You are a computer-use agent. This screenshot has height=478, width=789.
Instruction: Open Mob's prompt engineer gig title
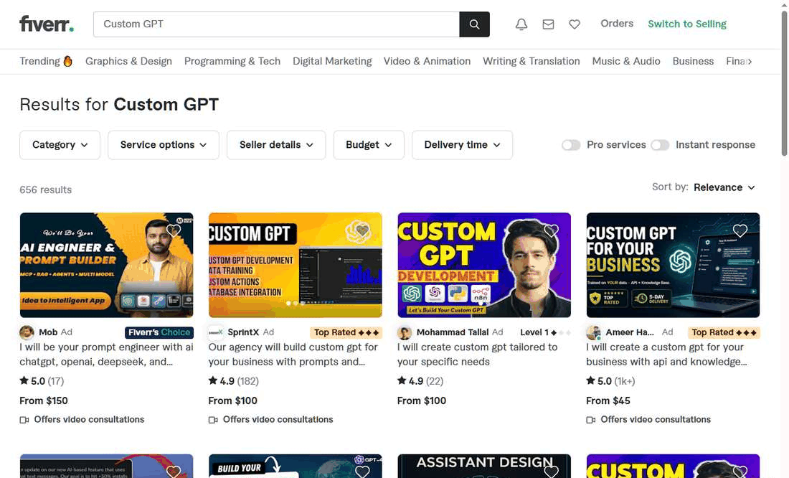[106, 354]
